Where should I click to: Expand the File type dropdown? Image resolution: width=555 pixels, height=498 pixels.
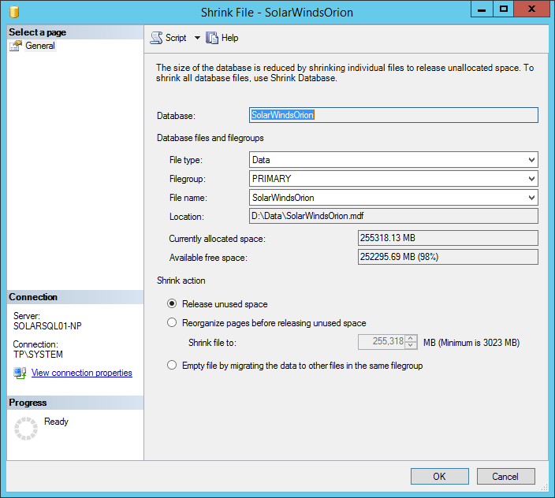point(531,159)
